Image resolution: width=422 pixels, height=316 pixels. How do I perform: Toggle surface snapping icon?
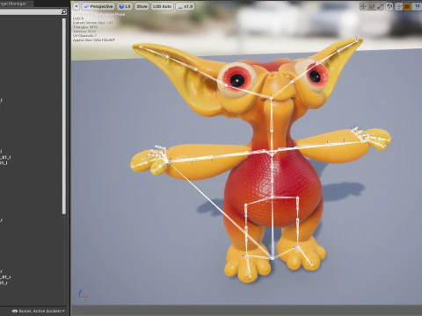(398, 6)
